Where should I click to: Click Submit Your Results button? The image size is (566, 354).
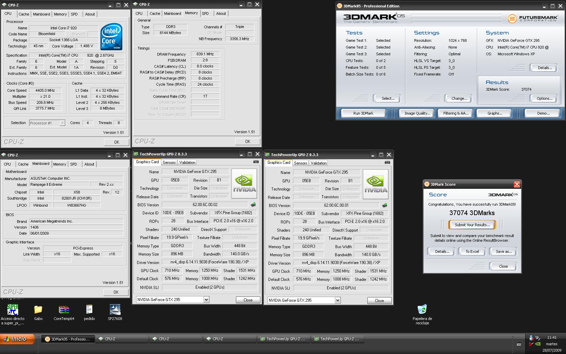pos(472,225)
